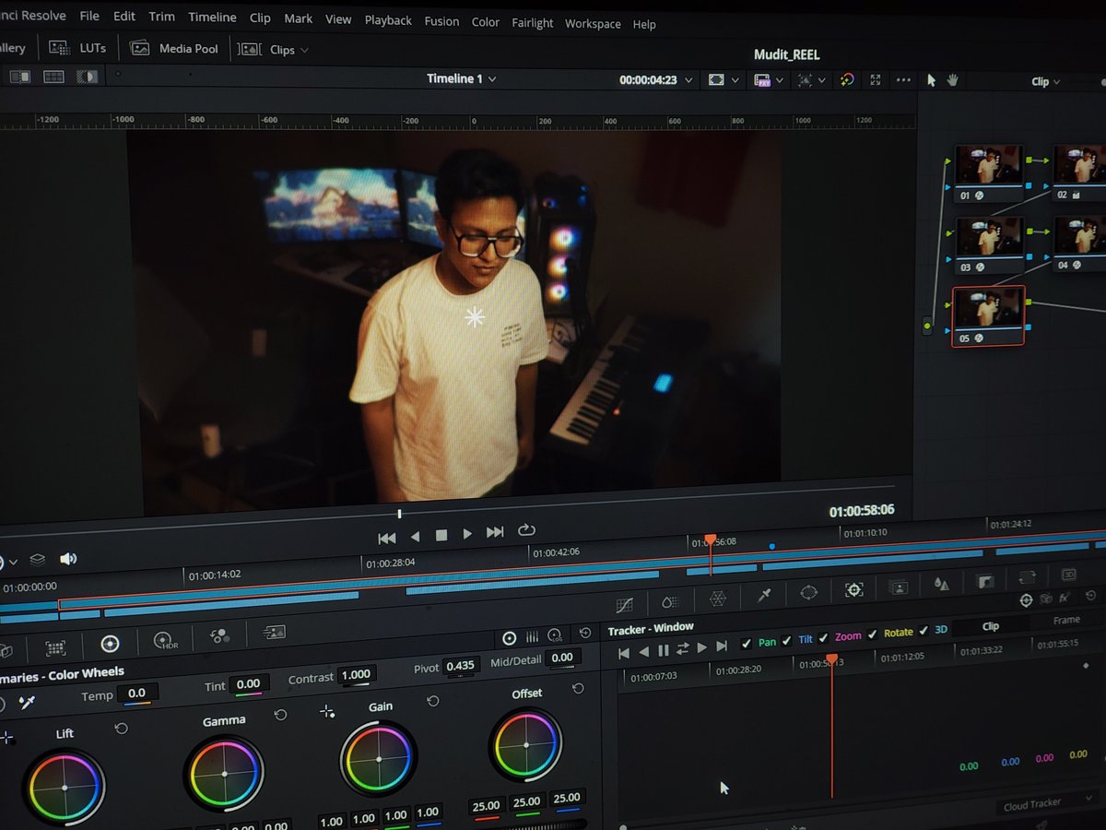Open the Key palette
The height and width of the screenshot is (830, 1106).
[984, 580]
